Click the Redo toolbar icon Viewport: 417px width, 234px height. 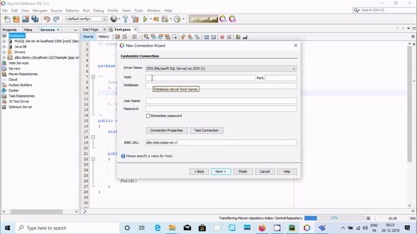tap(56, 19)
